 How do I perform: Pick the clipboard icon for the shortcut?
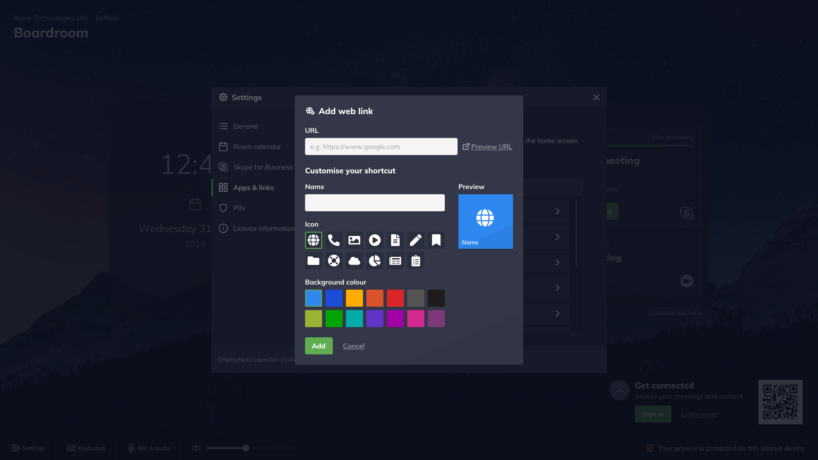tap(415, 260)
